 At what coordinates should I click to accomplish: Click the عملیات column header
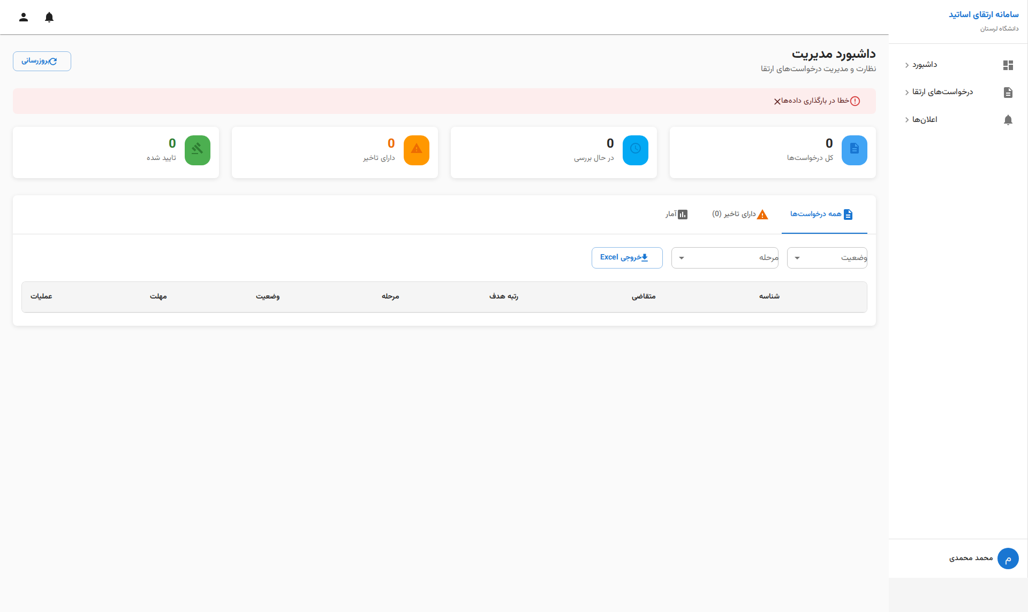(x=41, y=296)
